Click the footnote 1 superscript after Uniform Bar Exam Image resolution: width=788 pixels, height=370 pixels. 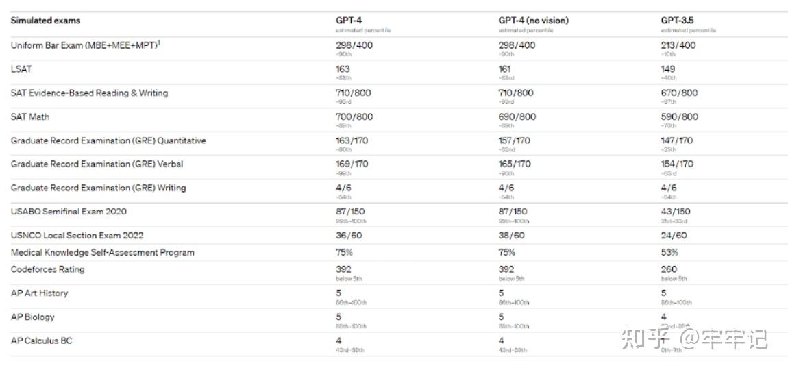pyautogui.click(x=159, y=42)
